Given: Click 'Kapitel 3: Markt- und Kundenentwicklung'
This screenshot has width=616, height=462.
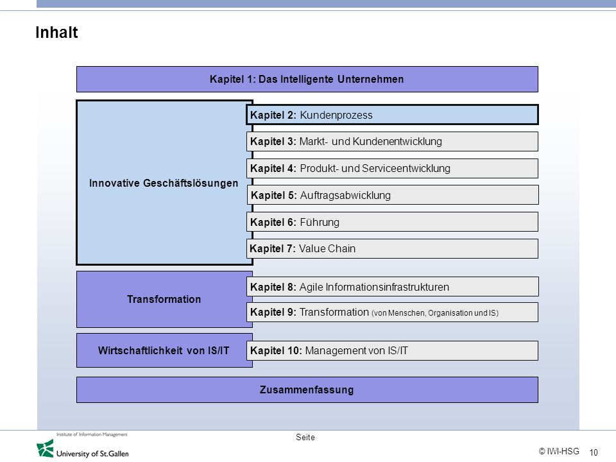Looking at the screenshot, I should coord(393,141).
